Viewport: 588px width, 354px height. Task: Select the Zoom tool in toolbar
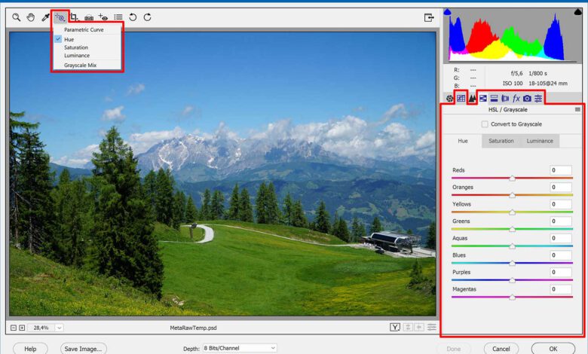pyautogui.click(x=16, y=17)
